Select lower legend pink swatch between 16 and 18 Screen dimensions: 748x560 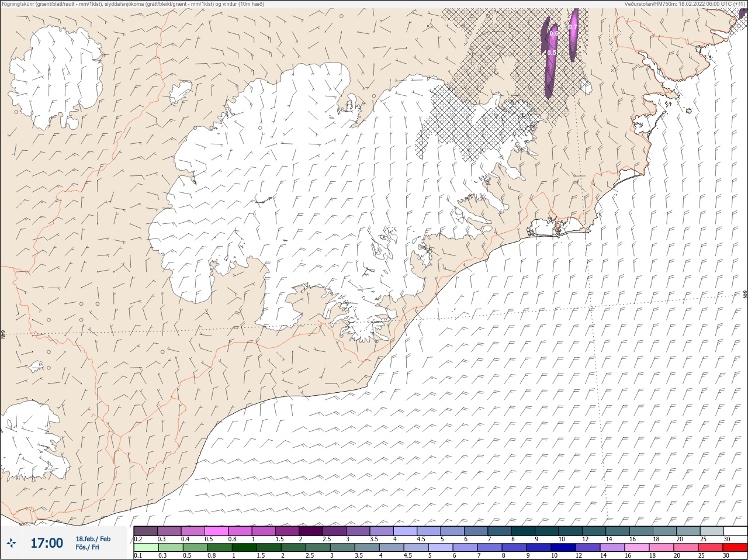tap(638, 548)
